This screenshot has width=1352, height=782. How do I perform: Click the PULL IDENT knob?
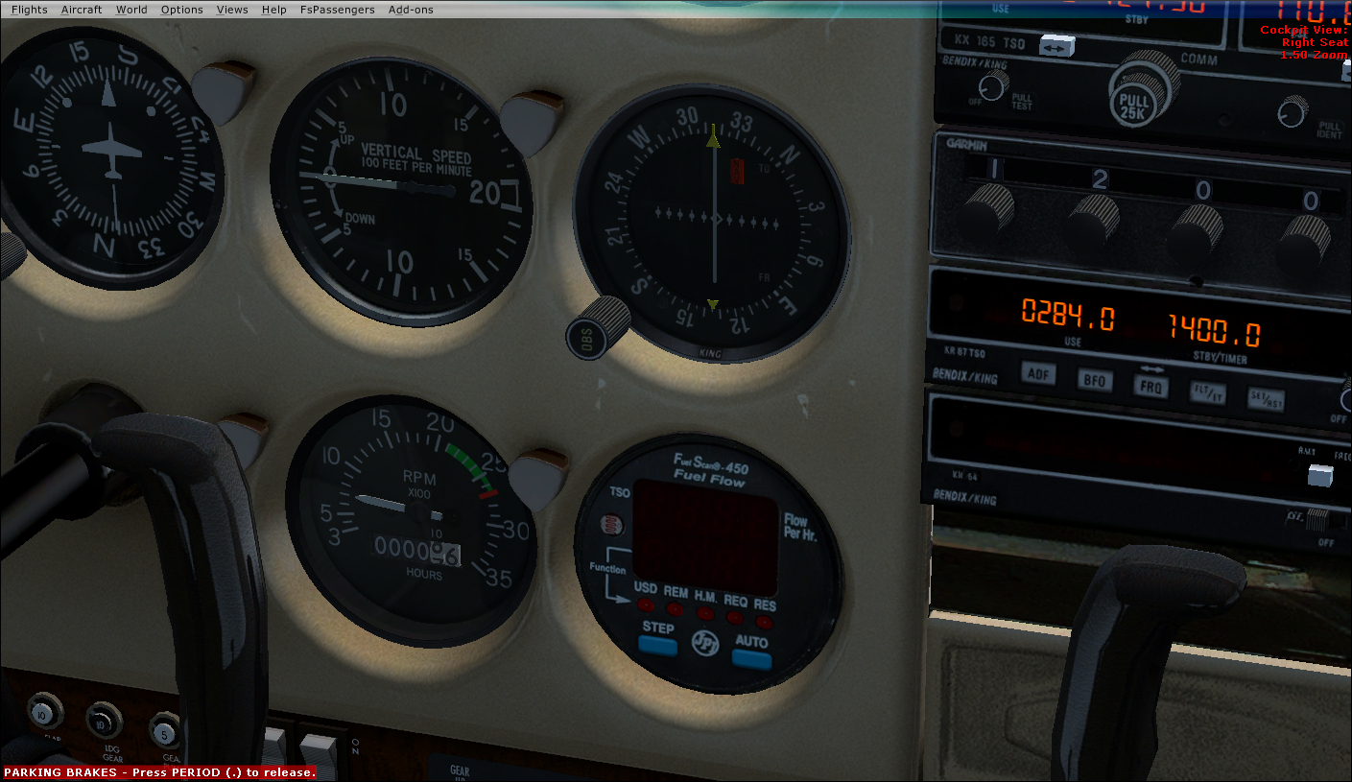(1293, 111)
